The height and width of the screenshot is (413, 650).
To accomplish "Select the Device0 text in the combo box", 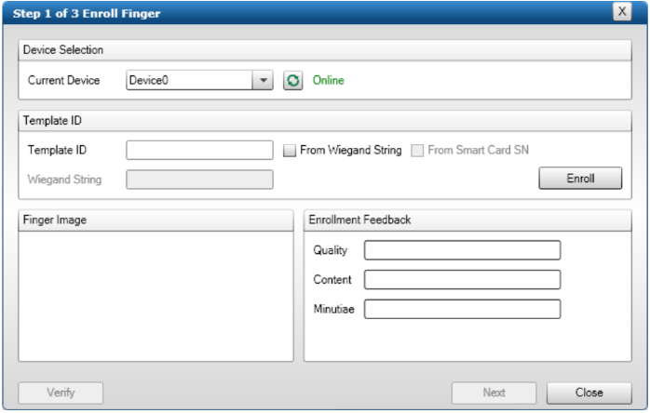I will 149,80.
